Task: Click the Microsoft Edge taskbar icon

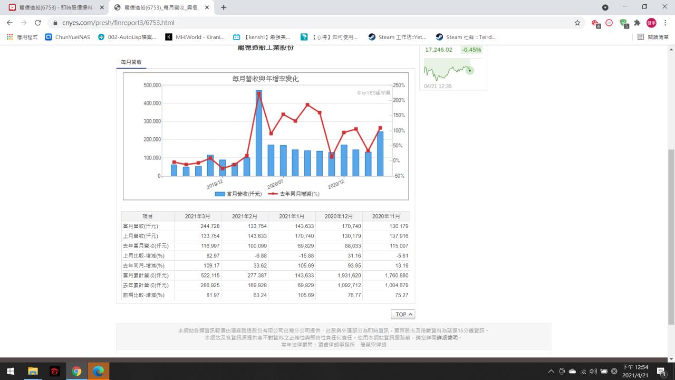Action: pos(99,371)
